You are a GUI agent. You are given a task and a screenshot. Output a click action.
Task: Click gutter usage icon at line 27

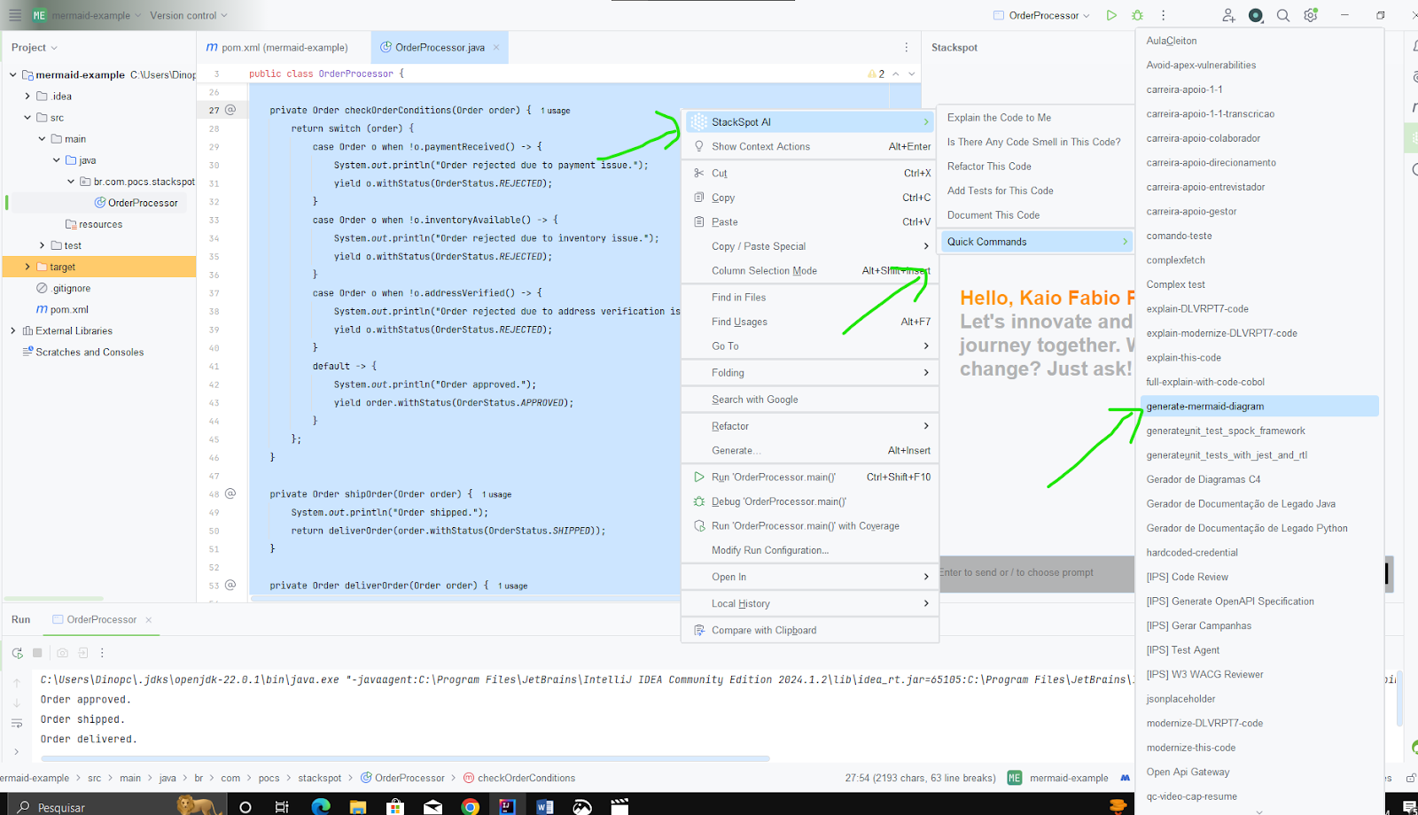[230, 110]
